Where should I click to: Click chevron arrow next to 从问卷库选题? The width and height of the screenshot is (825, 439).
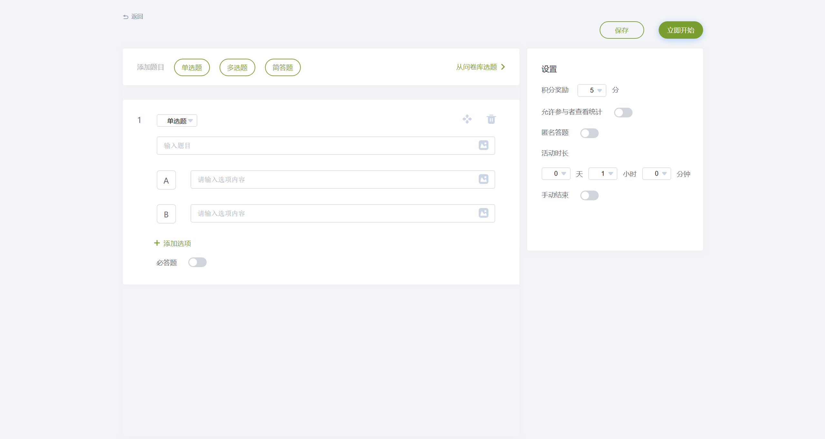[503, 67]
